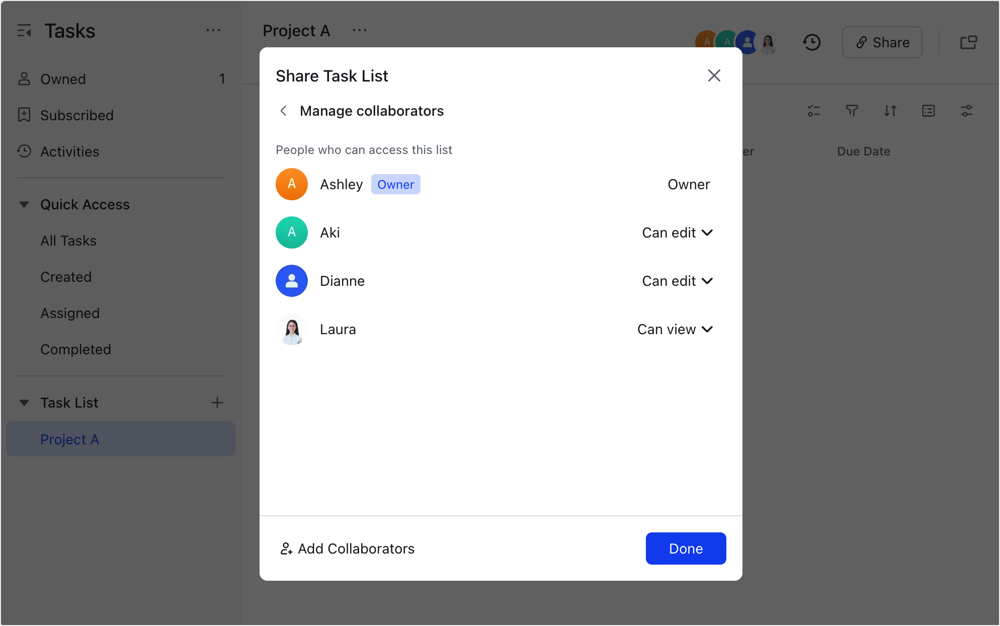Click Add Collaborators
This screenshot has height=626, width=1000.
(x=347, y=549)
